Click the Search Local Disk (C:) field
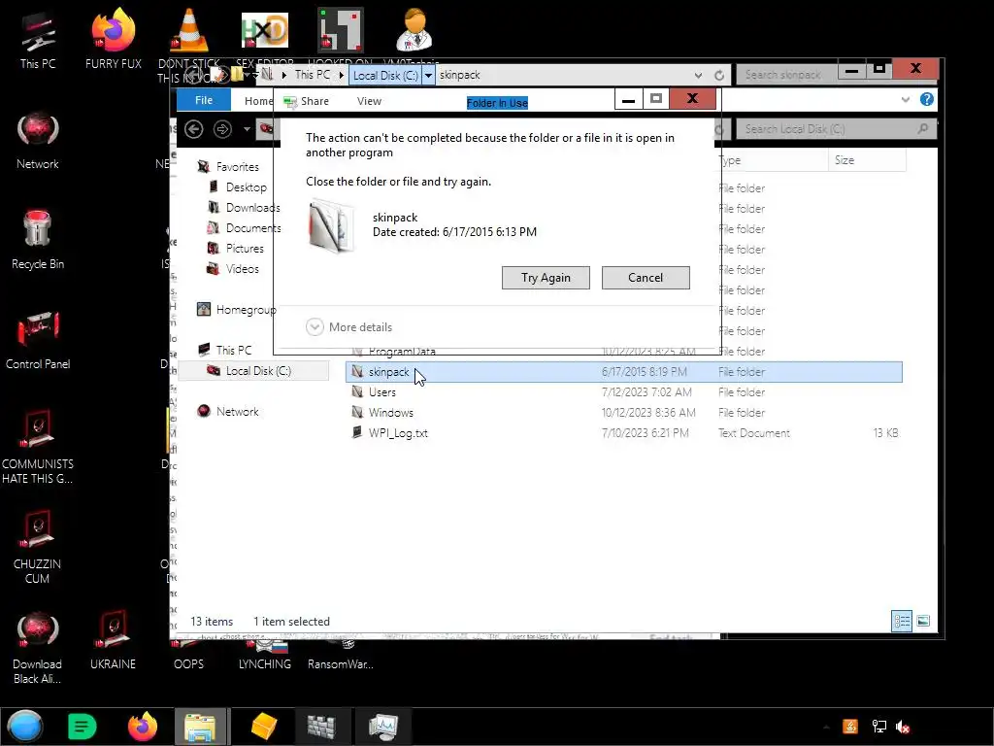 836,129
